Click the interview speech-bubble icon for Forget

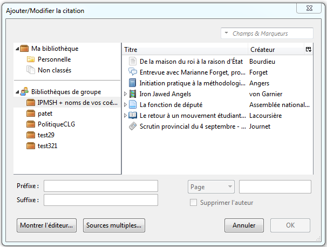click(132, 72)
